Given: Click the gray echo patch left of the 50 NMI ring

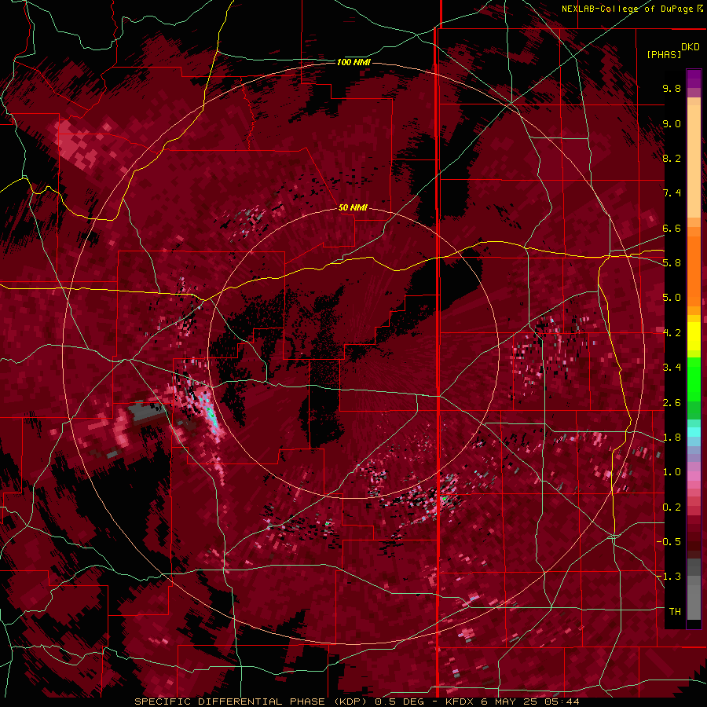Looking at the screenshot, I should click(145, 411).
